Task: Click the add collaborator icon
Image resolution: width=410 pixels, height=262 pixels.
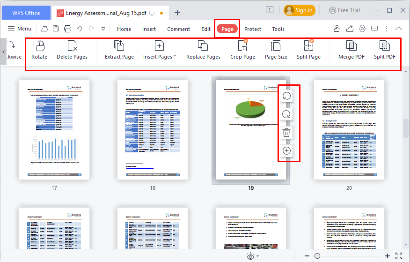Action: 337,29
